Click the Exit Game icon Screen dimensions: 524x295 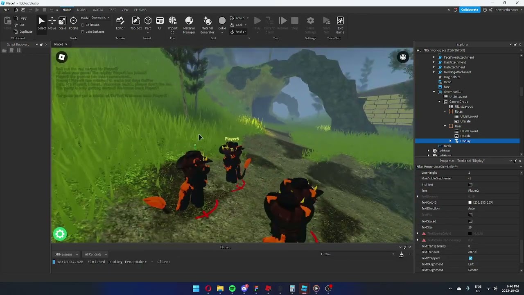coord(340,24)
